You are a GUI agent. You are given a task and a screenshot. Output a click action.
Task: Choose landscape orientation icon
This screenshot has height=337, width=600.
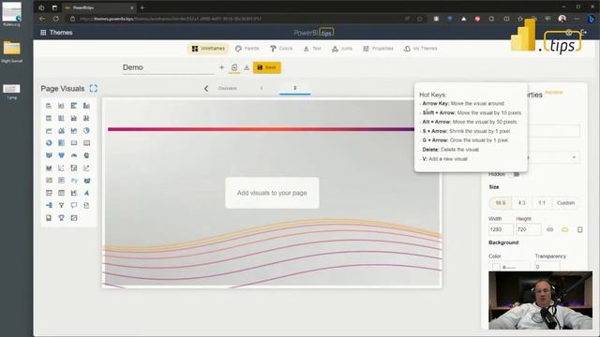(564, 229)
